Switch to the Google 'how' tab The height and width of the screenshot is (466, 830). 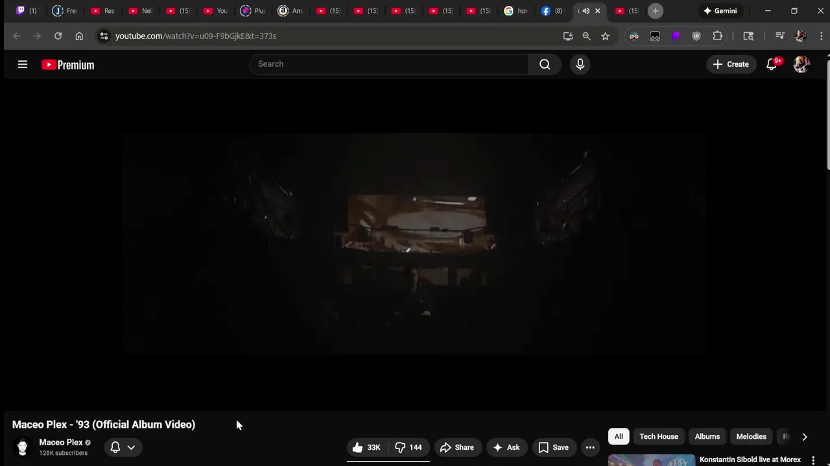click(516, 11)
